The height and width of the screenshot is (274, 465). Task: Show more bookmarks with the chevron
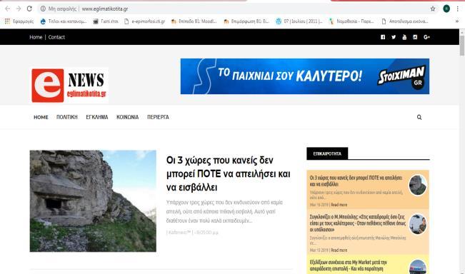pos(457,21)
